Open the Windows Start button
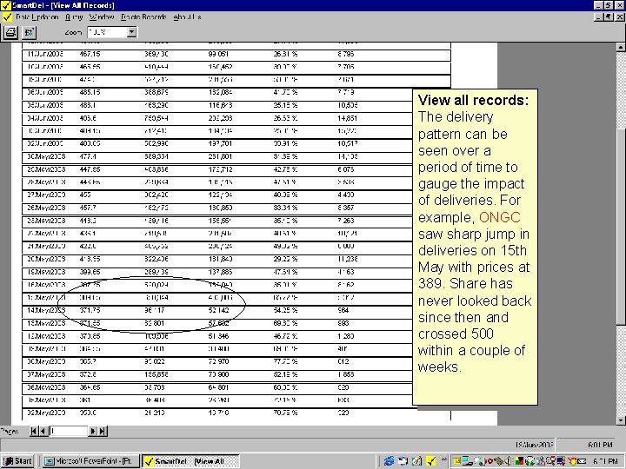This screenshot has height=469, width=626. click(17, 461)
